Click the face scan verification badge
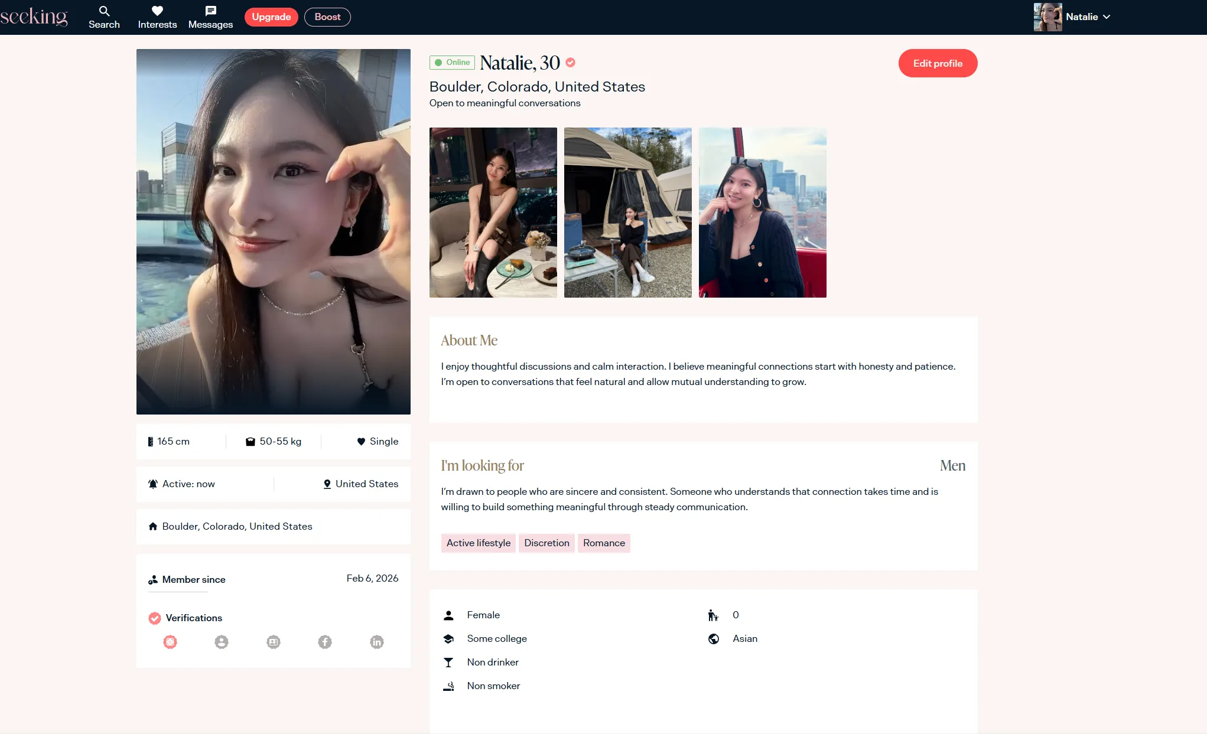Image resolution: width=1207 pixels, height=734 pixels. 170,642
